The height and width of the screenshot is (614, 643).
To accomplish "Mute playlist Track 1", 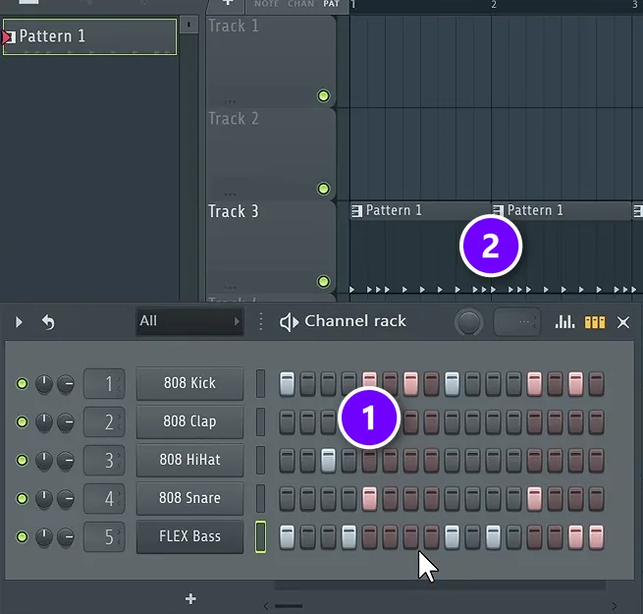I will [323, 96].
